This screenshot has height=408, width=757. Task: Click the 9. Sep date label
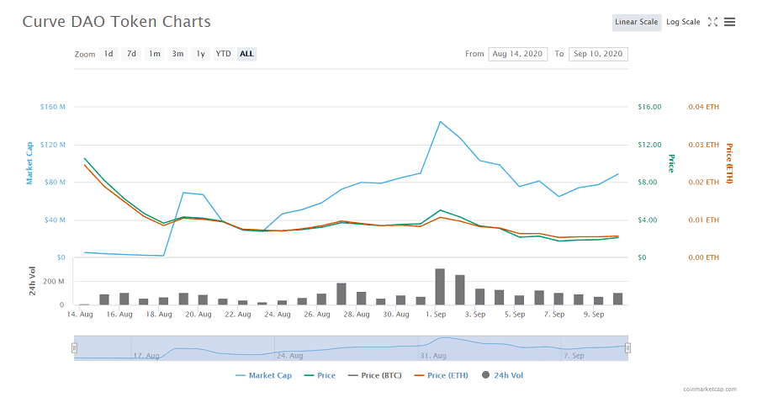(x=594, y=315)
